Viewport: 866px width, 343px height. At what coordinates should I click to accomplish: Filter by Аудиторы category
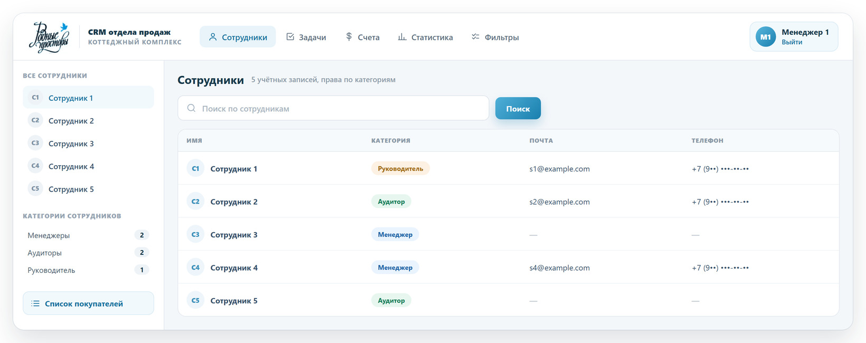coord(88,253)
